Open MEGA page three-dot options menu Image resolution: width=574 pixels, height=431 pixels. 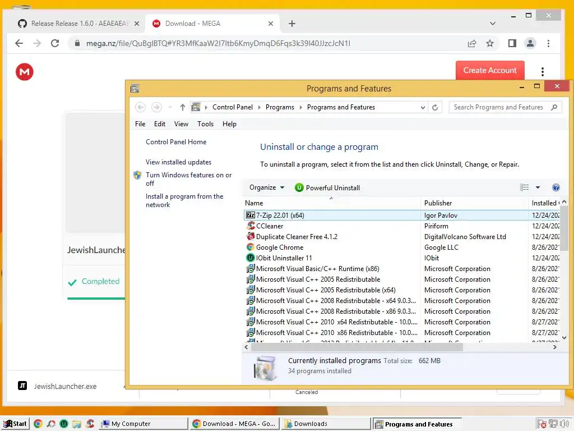point(543,71)
